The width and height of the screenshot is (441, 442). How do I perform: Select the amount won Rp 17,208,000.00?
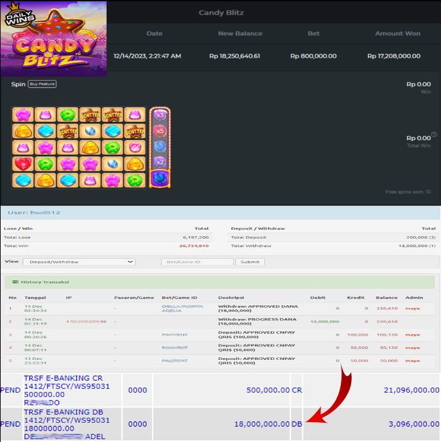point(394,56)
